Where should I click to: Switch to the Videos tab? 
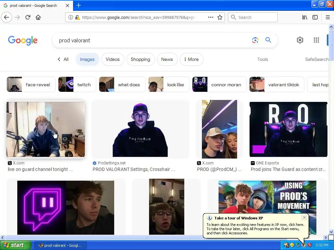pyautogui.click(x=113, y=59)
